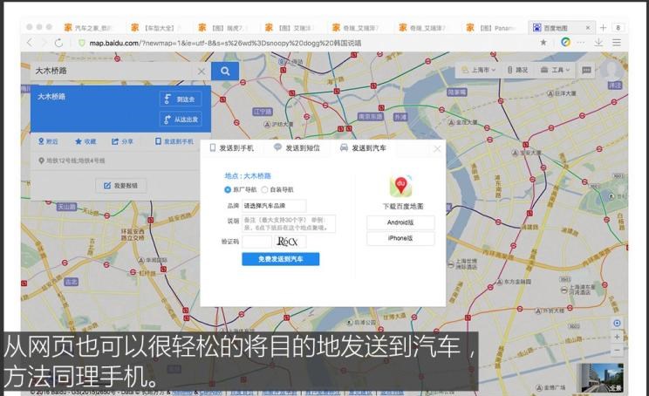The width and height of the screenshot is (649, 396).
Task: Switch to the 【车型大全】 browser tab
Action: coord(156,28)
